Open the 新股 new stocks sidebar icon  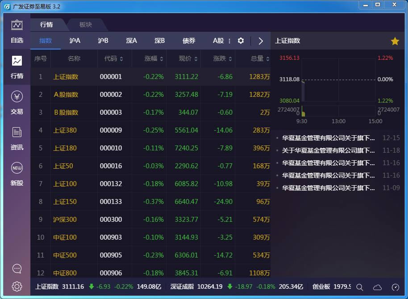click(17, 174)
